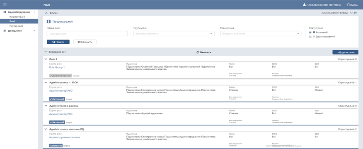
Task: Check the Деактивований status checkbox
Action: (x=310, y=36)
